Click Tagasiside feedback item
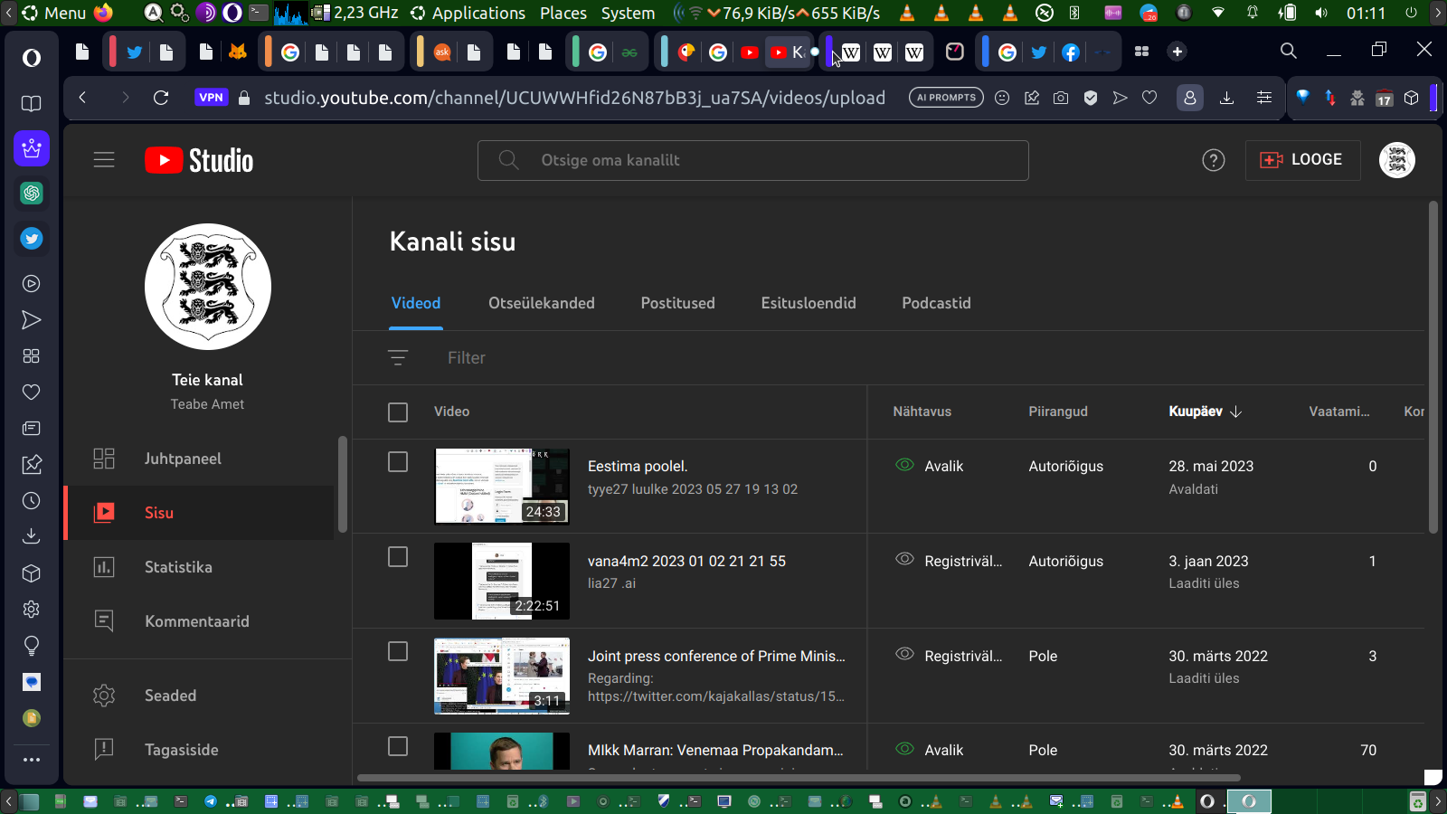This screenshot has height=814, width=1447. point(181,750)
